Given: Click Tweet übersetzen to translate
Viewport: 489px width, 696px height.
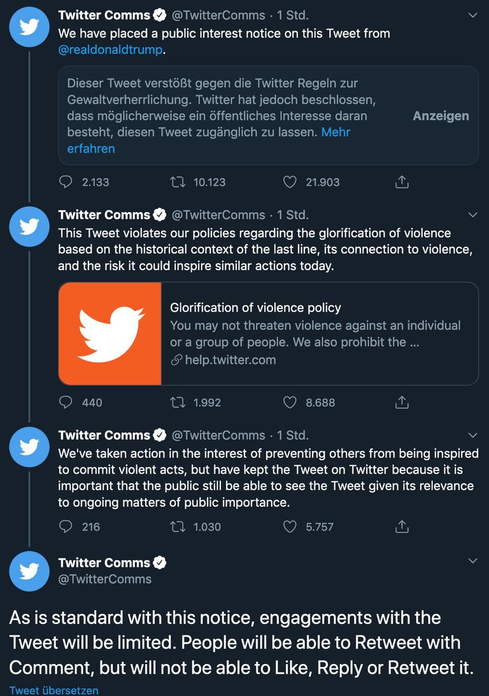Looking at the screenshot, I should 54,690.
